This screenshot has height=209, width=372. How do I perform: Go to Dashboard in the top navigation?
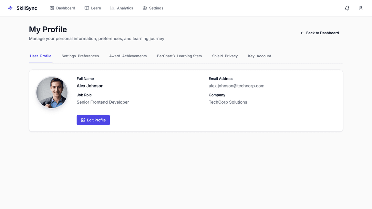tap(62, 8)
